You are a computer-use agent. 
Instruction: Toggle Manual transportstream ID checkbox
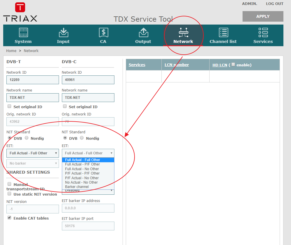(9, 184)
